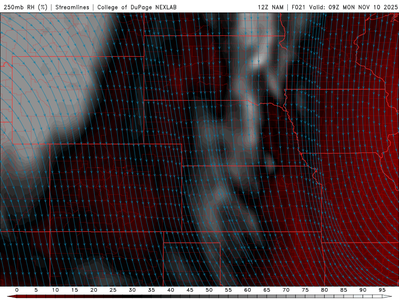Click the '12Z NAM' model run label
399x299 pixels.
(271, 7)
